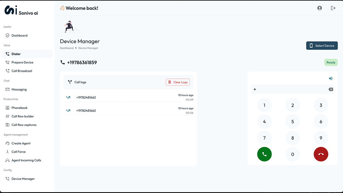Click the backspace icon in the number field
Viewport: 343px width, 193px height.
click(x=331, y=89)
